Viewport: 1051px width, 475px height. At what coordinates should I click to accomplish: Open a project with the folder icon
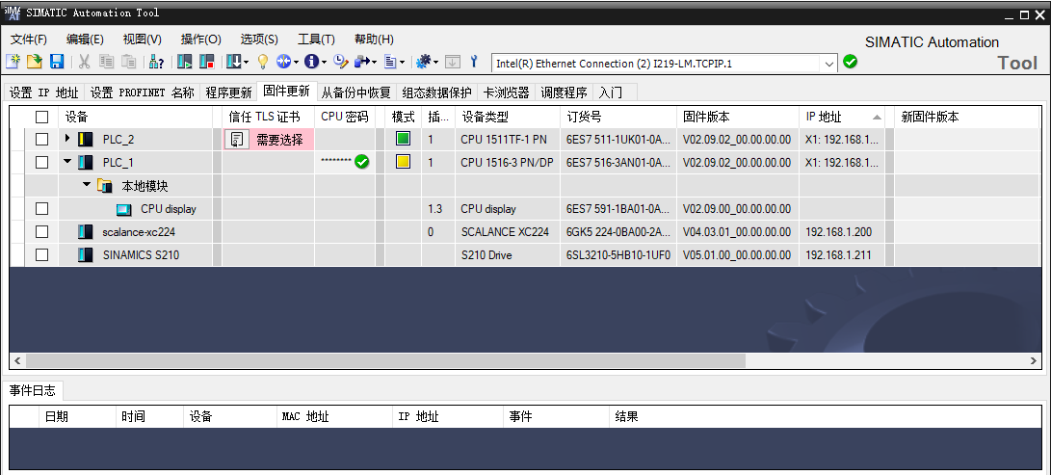pos(34,62)
